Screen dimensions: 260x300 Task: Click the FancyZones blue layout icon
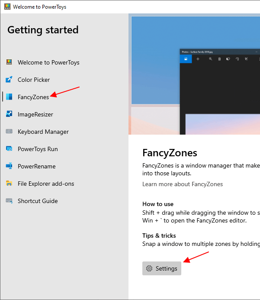9,97
